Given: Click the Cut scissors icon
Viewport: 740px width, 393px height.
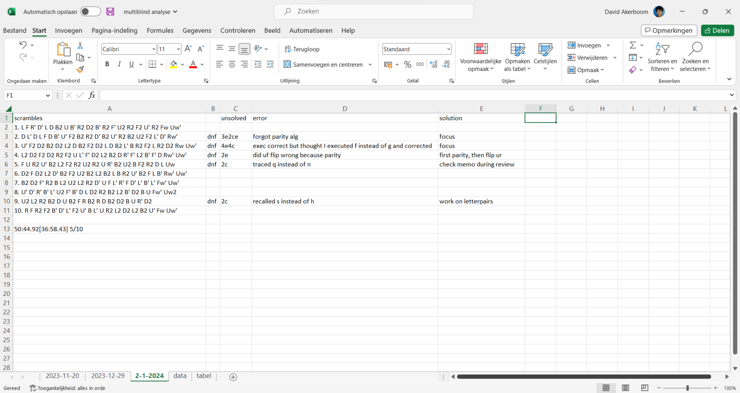Looking at the screenshot, I should pyautogui.click(x=80, y=45).
